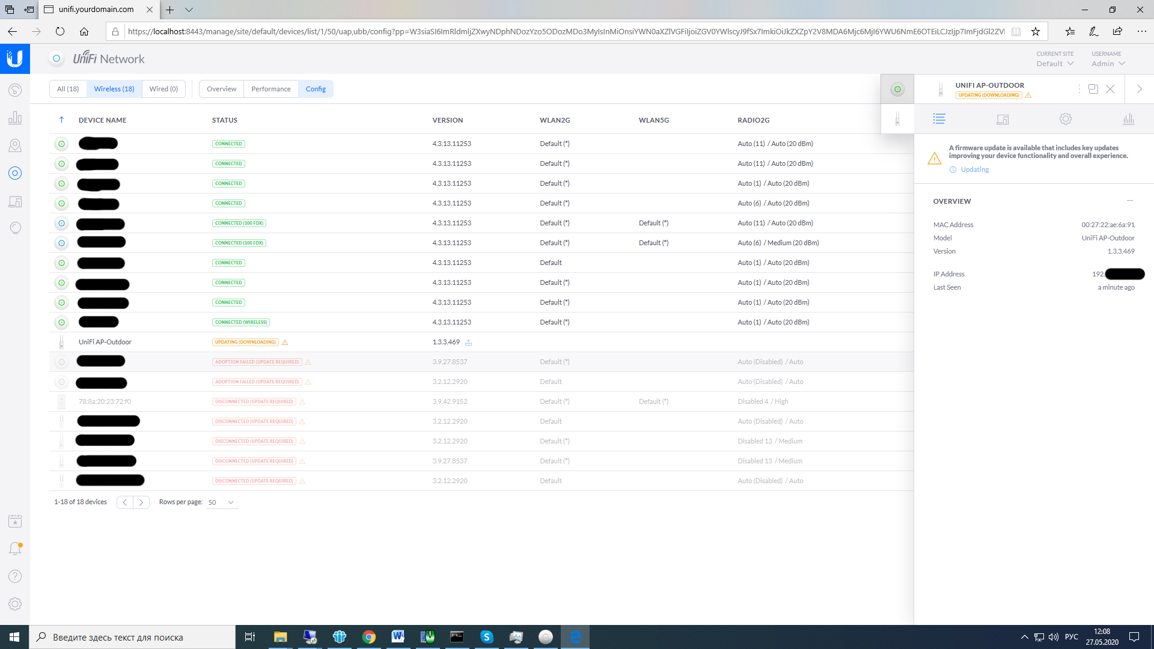Open the Insights sidebar section

pyautogui.click(x=15, y=228)
